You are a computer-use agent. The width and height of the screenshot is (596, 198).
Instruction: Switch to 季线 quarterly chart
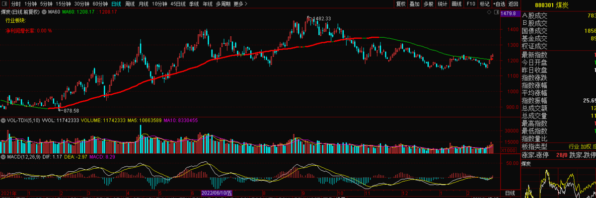(x=194, y=3)
